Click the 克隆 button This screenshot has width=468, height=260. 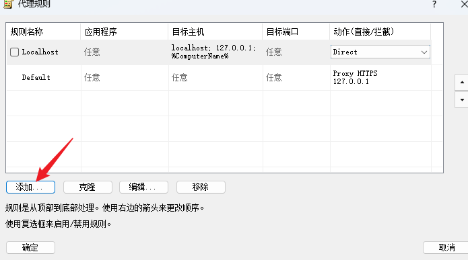point(88,187)
